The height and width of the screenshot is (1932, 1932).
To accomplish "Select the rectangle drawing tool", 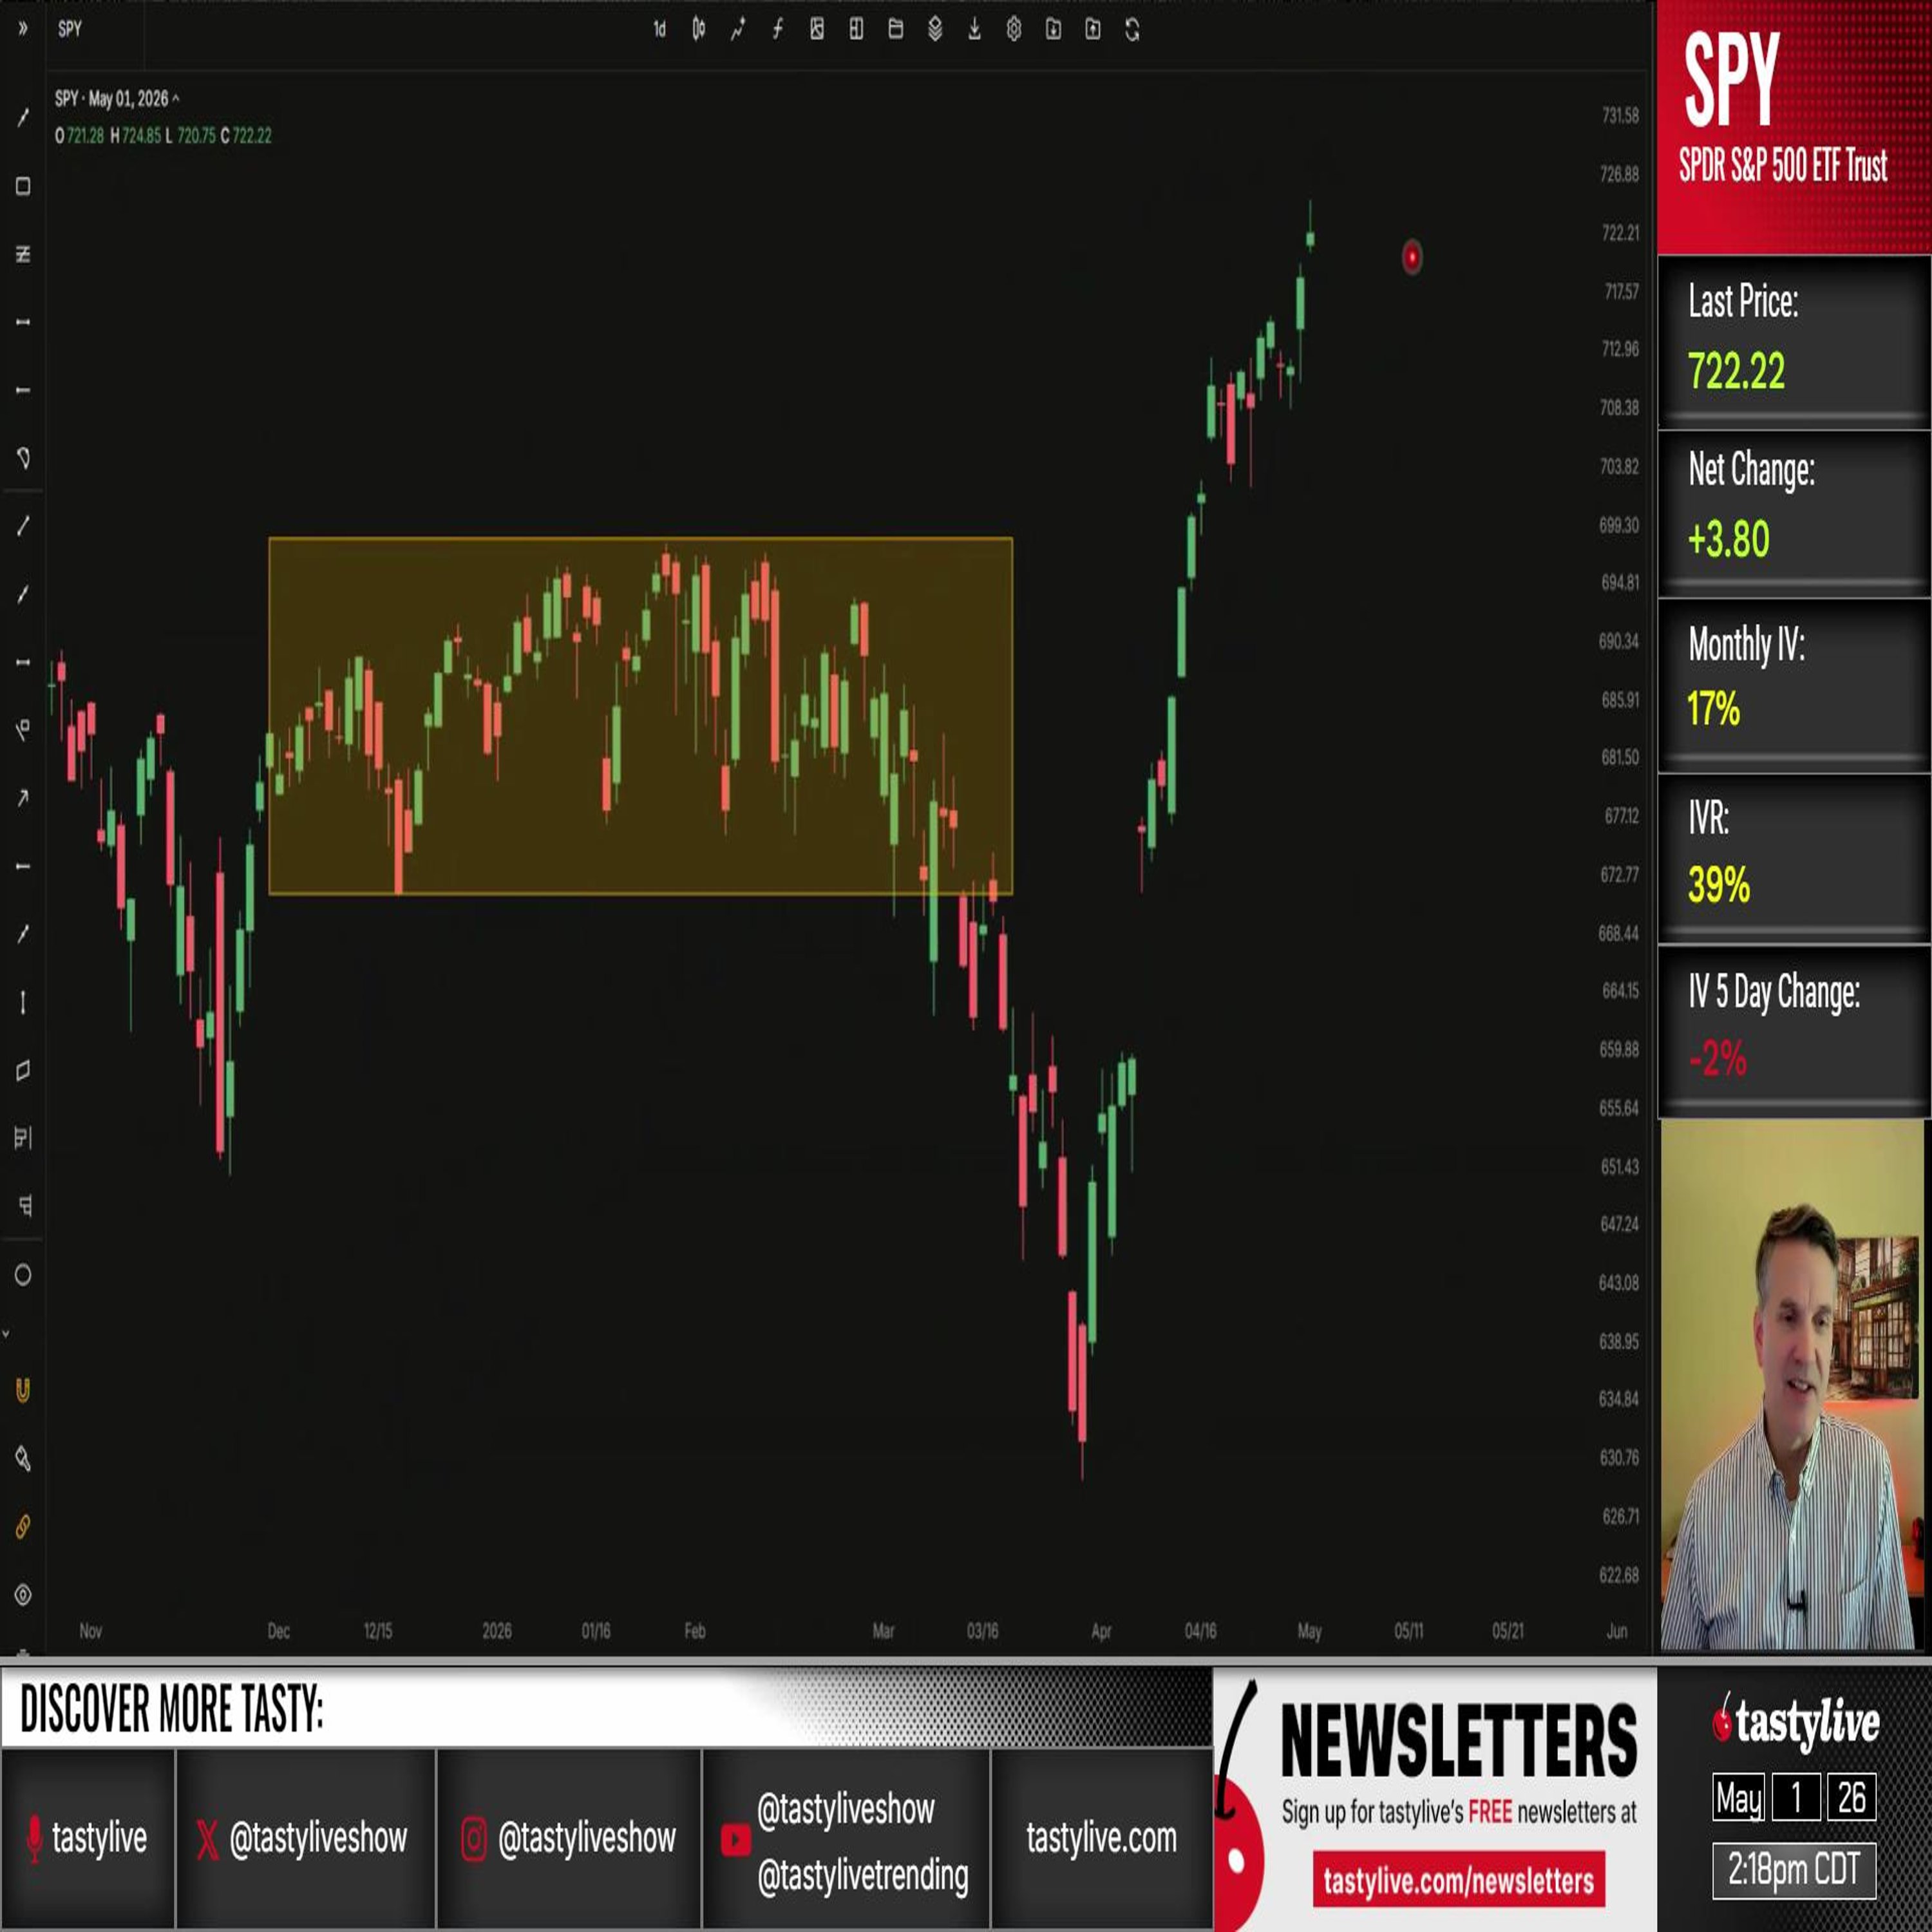I will coord(23,186).
